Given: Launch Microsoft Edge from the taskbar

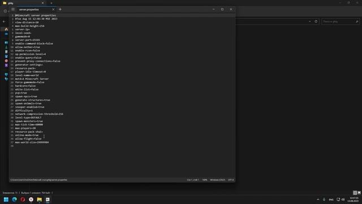Looking at the screenshot, I should pos(14,199).
